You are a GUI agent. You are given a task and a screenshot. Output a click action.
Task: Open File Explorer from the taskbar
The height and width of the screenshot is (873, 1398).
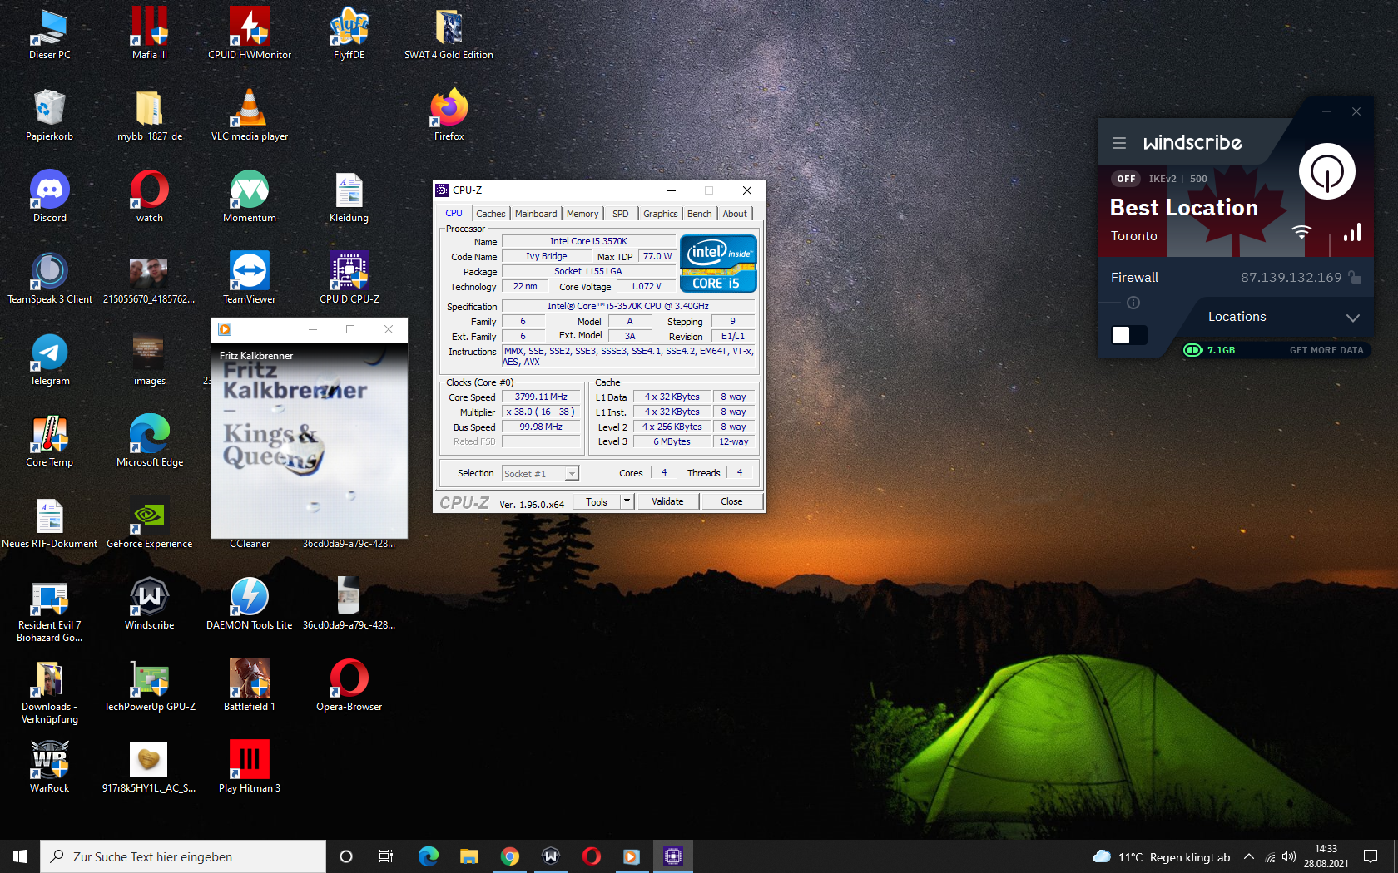pos(469,856)
